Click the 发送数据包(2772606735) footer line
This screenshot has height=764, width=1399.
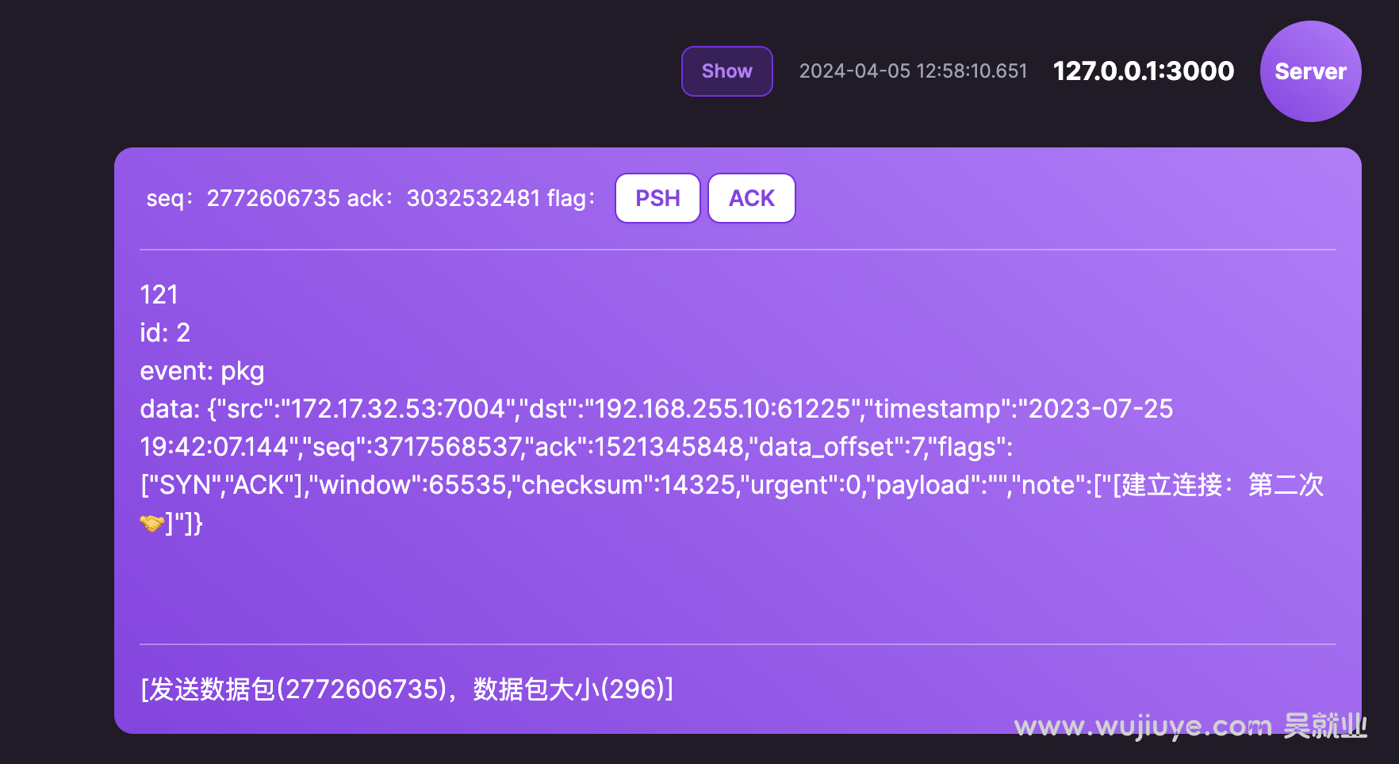[x=407, y=690]
